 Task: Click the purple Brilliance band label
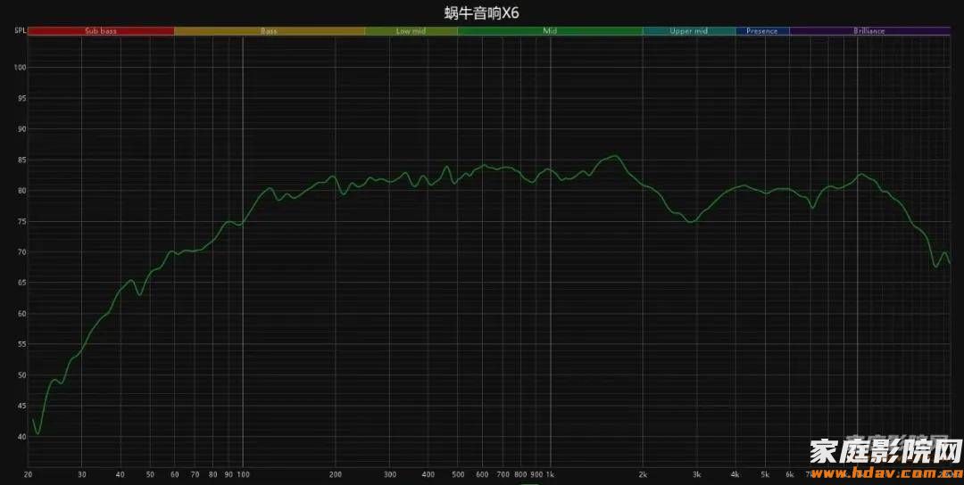[868, 31]
